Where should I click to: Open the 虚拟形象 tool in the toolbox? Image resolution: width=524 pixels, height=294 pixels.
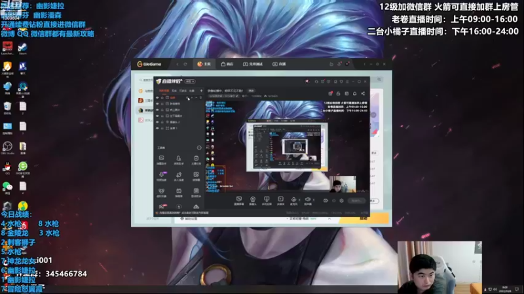pyautogui.click(x=161, y=192)
